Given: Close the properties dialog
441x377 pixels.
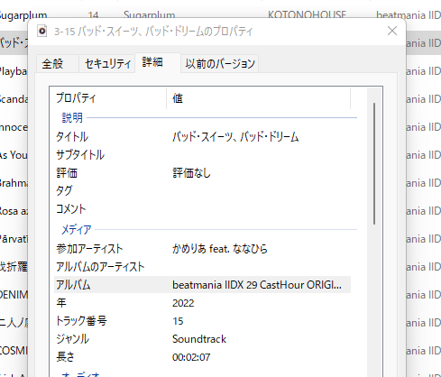Looking at the screenshot, I should click(392, 31).
